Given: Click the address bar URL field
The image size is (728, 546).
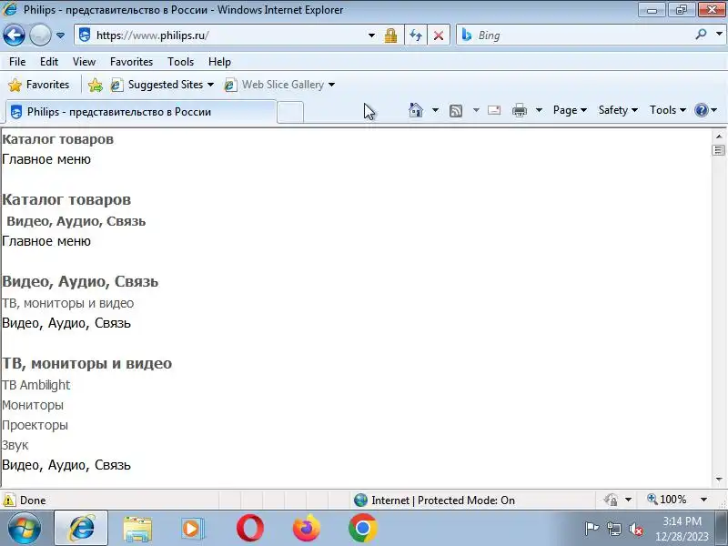Looking at the screenshot, I should (227, 35).
